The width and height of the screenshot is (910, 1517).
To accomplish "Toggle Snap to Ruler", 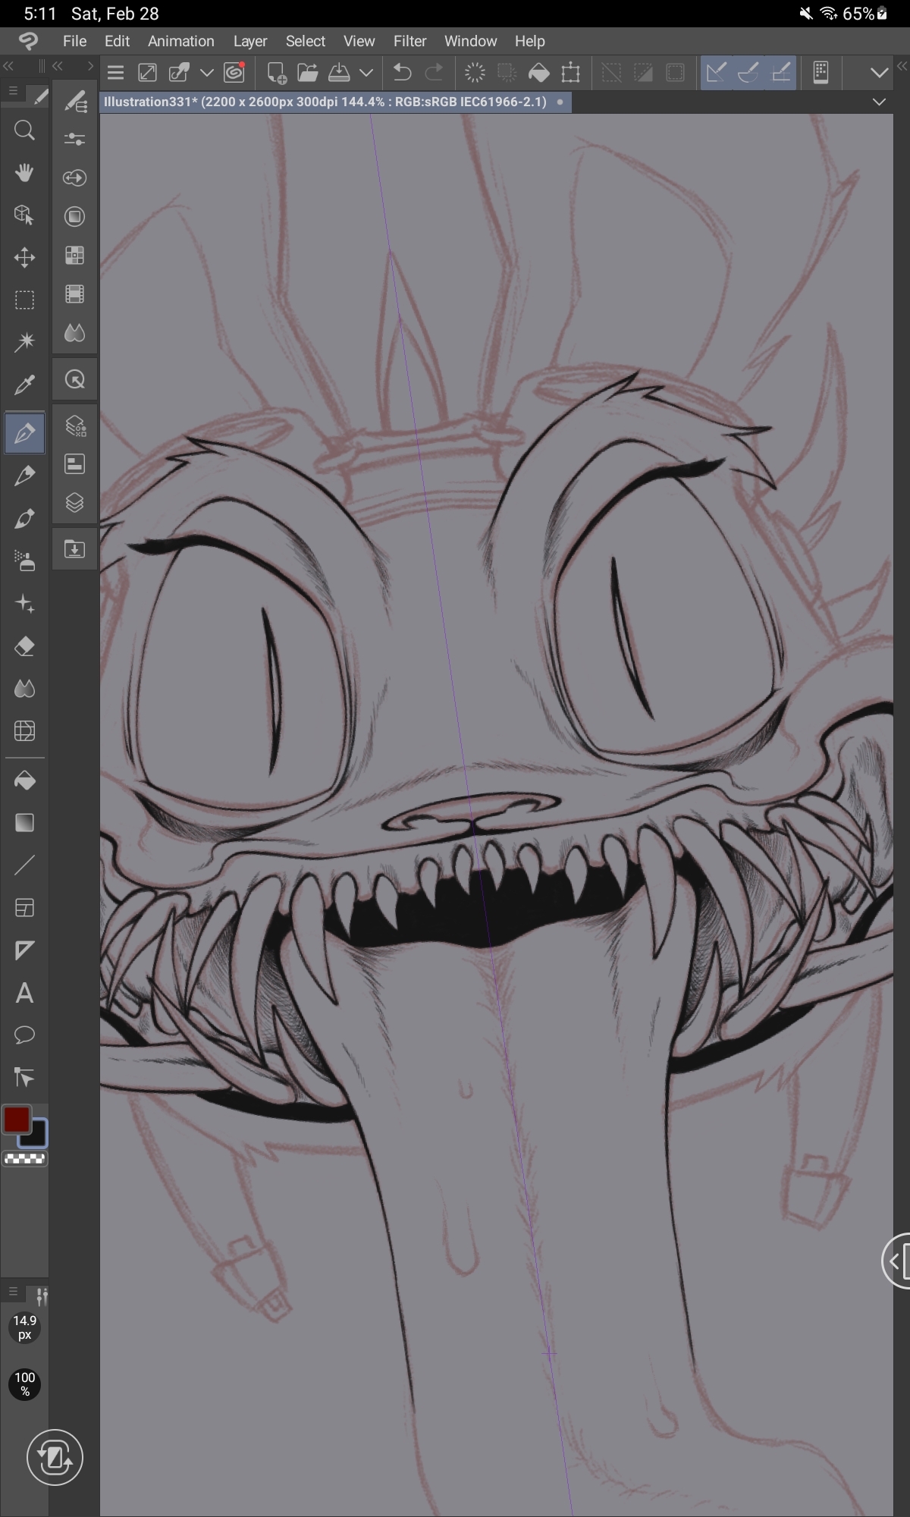I will 716,73.
